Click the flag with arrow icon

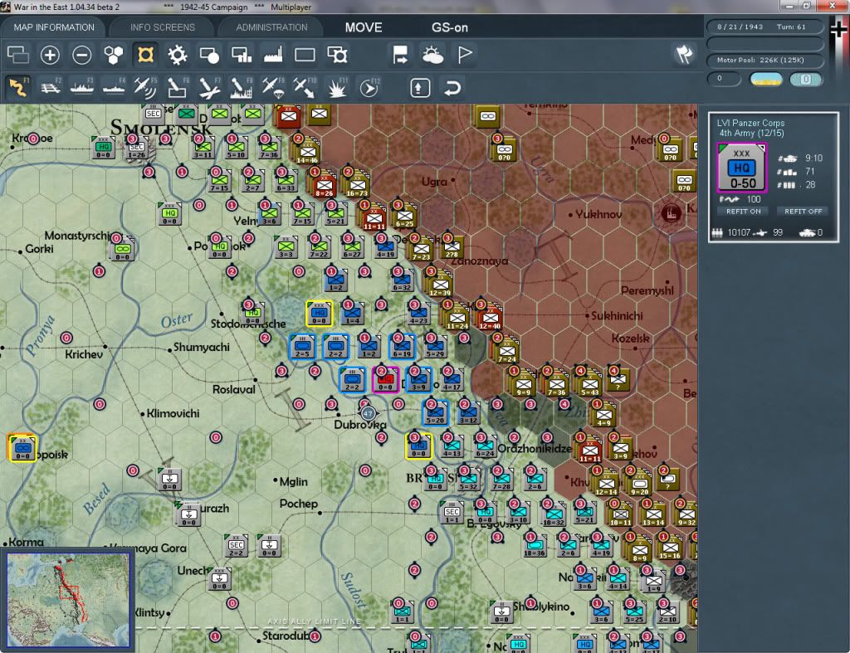tap(401, 55)
